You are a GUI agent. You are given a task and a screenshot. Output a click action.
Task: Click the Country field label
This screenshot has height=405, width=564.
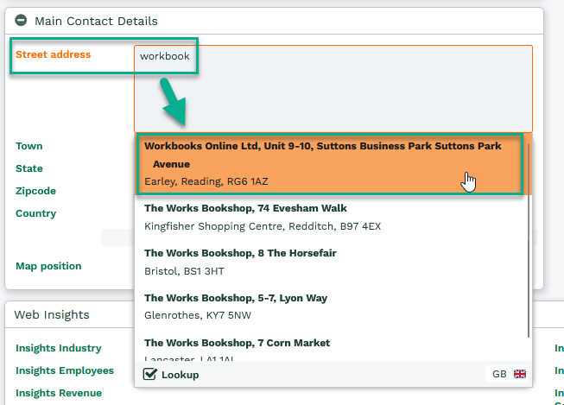pyautogui.click(x=36, y=213)
